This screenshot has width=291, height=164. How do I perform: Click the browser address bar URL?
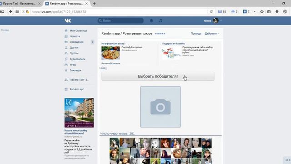pyautogui.click(x=59, y=11)
